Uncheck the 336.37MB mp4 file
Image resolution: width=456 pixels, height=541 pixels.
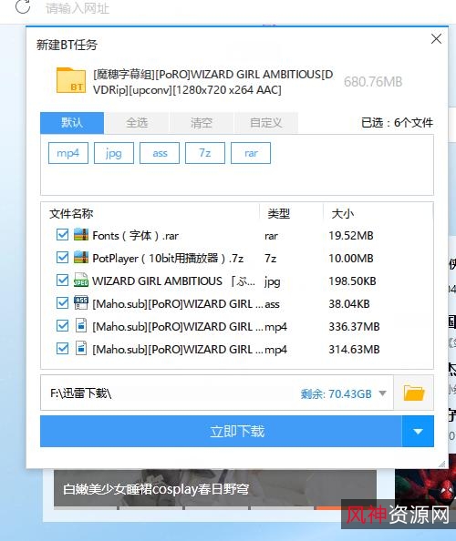tap(63, 326)
